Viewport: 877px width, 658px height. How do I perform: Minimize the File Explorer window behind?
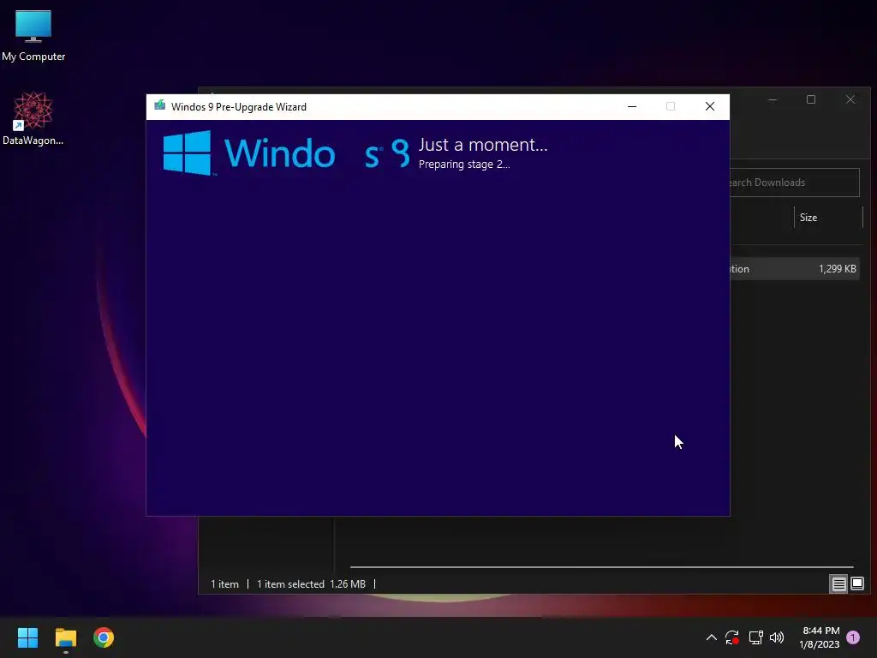[773, 99]
